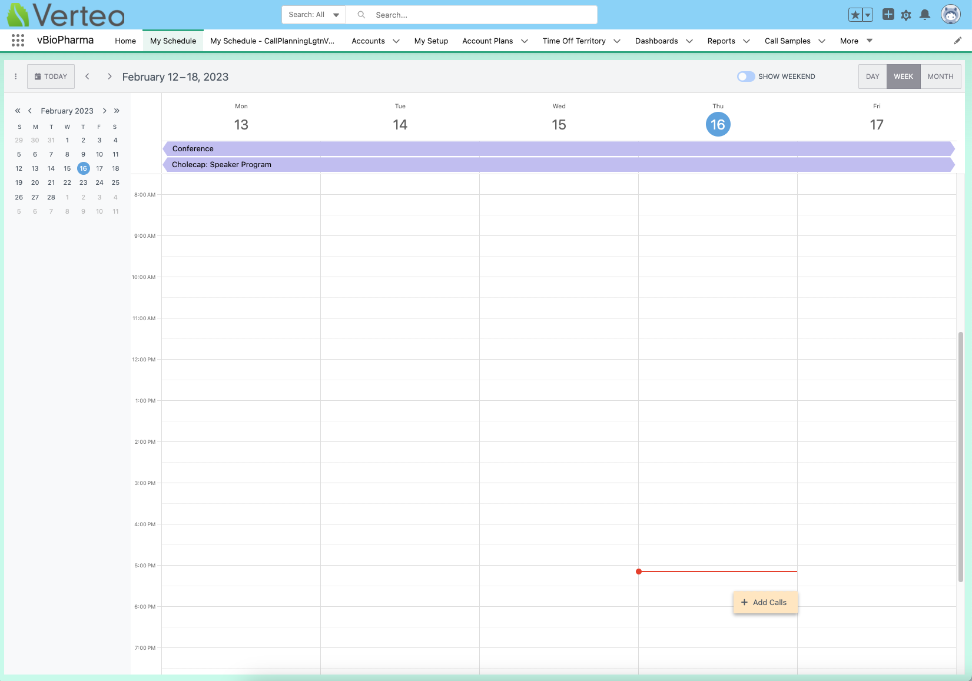Click the favorites star icon
972x681 pixels.
pos(855,15)
